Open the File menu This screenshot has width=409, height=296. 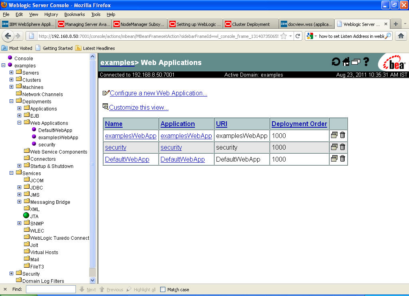pos(6,14)
